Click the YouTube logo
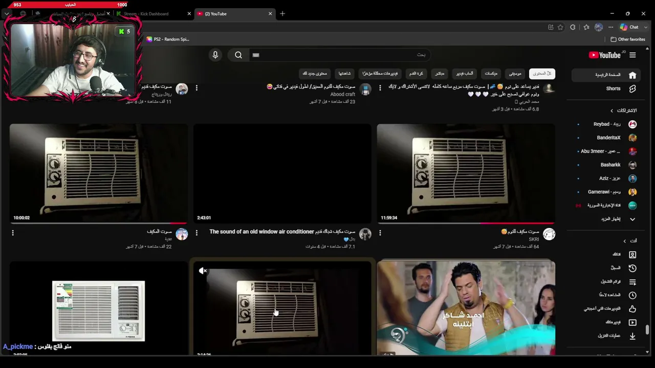 (605, 55)
